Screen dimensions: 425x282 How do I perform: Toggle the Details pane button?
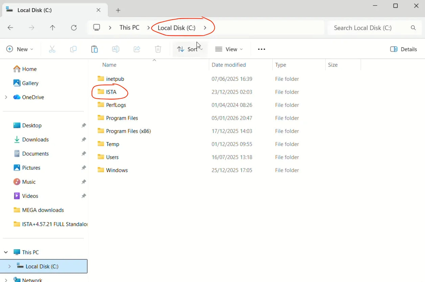403,49
